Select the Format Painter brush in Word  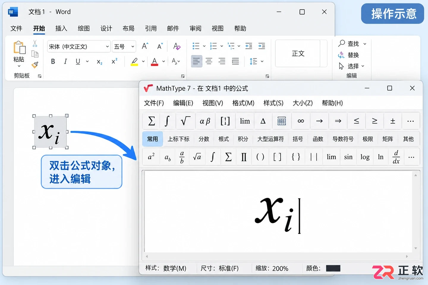pyautogui.click(x=35, y=65)
